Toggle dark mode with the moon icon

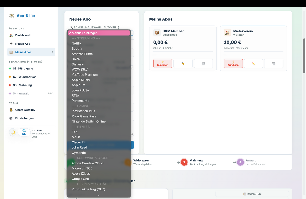tap(13, 132)
